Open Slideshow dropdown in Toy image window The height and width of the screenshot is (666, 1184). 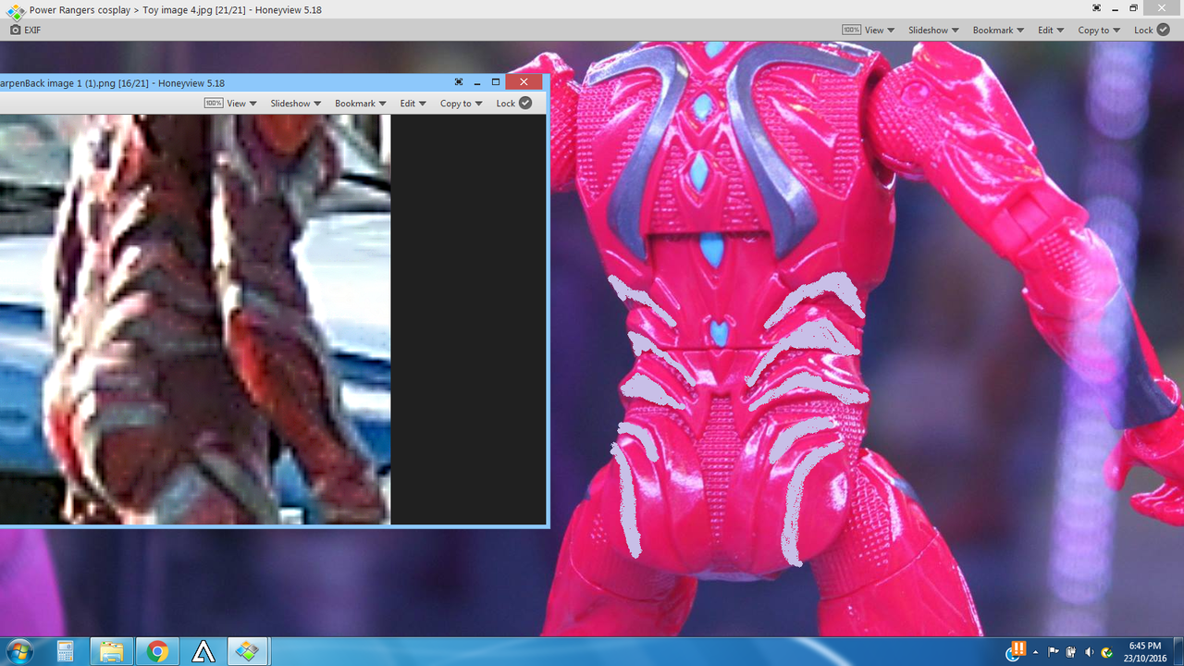[x=933, y=30]
